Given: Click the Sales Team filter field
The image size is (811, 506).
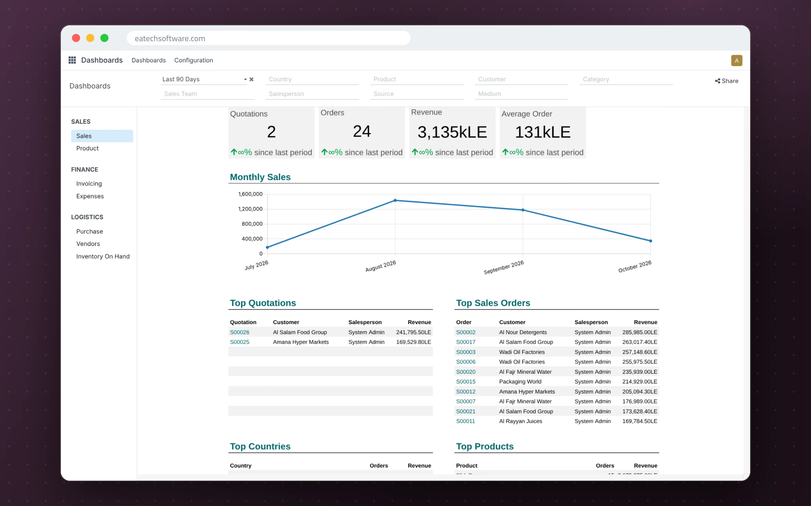Looking at the screenshot, I should (207, 94).
